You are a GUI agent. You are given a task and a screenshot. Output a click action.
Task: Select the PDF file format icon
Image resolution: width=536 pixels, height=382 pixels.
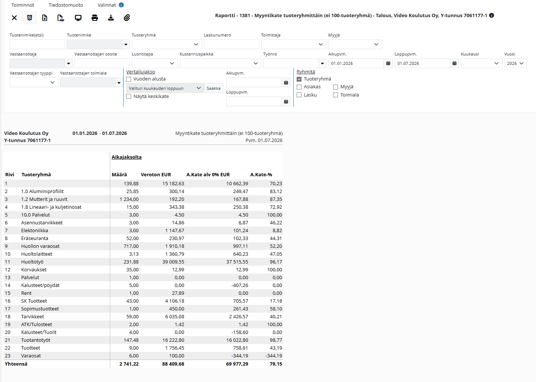[x=61, y=18]
